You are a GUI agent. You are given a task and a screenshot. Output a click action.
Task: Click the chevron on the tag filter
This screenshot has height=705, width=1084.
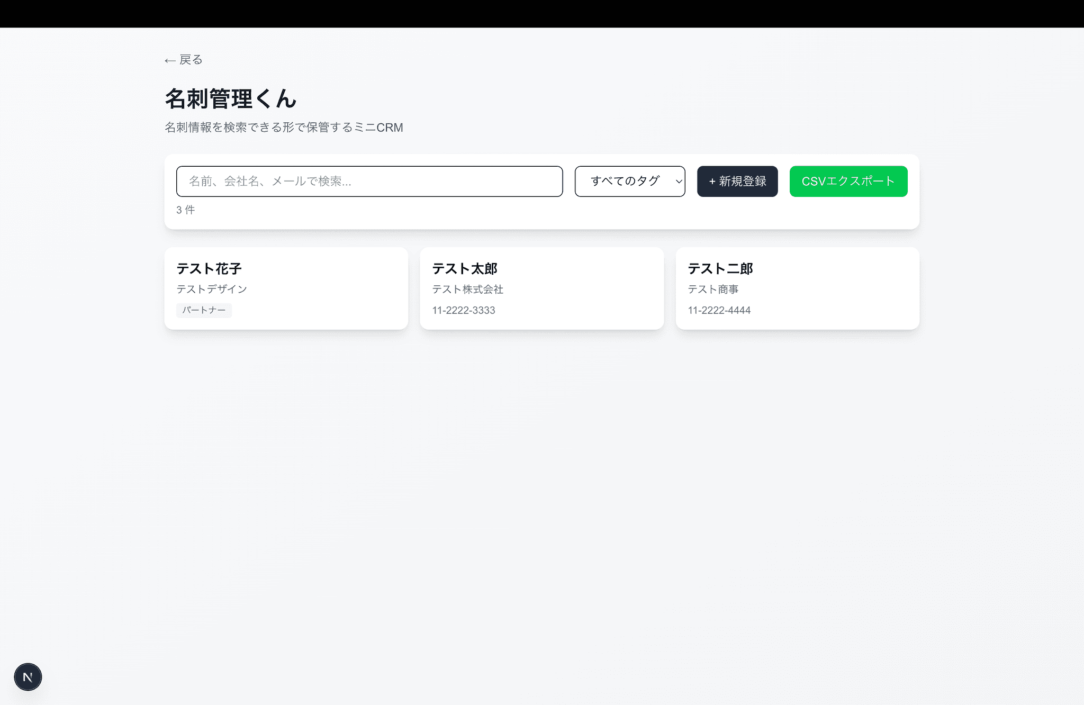[x=679, y=181]
